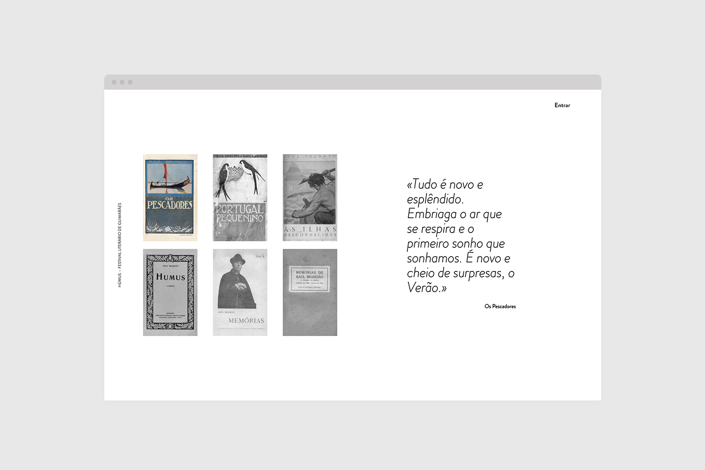Open the Portugal Pequenino book cover
The height and width of the screenshot is (470, 705).
(x=240, y=197)
